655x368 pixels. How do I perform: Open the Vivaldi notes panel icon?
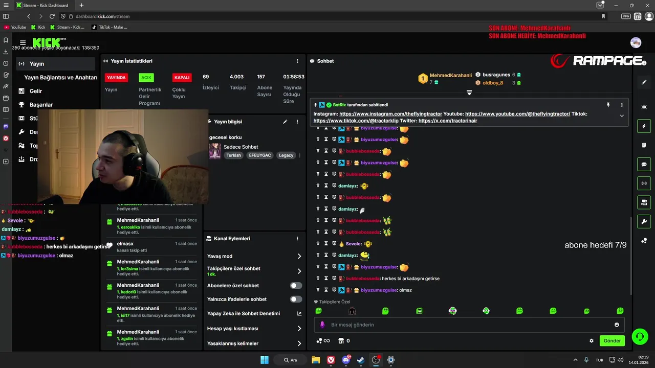coord(6,75)
